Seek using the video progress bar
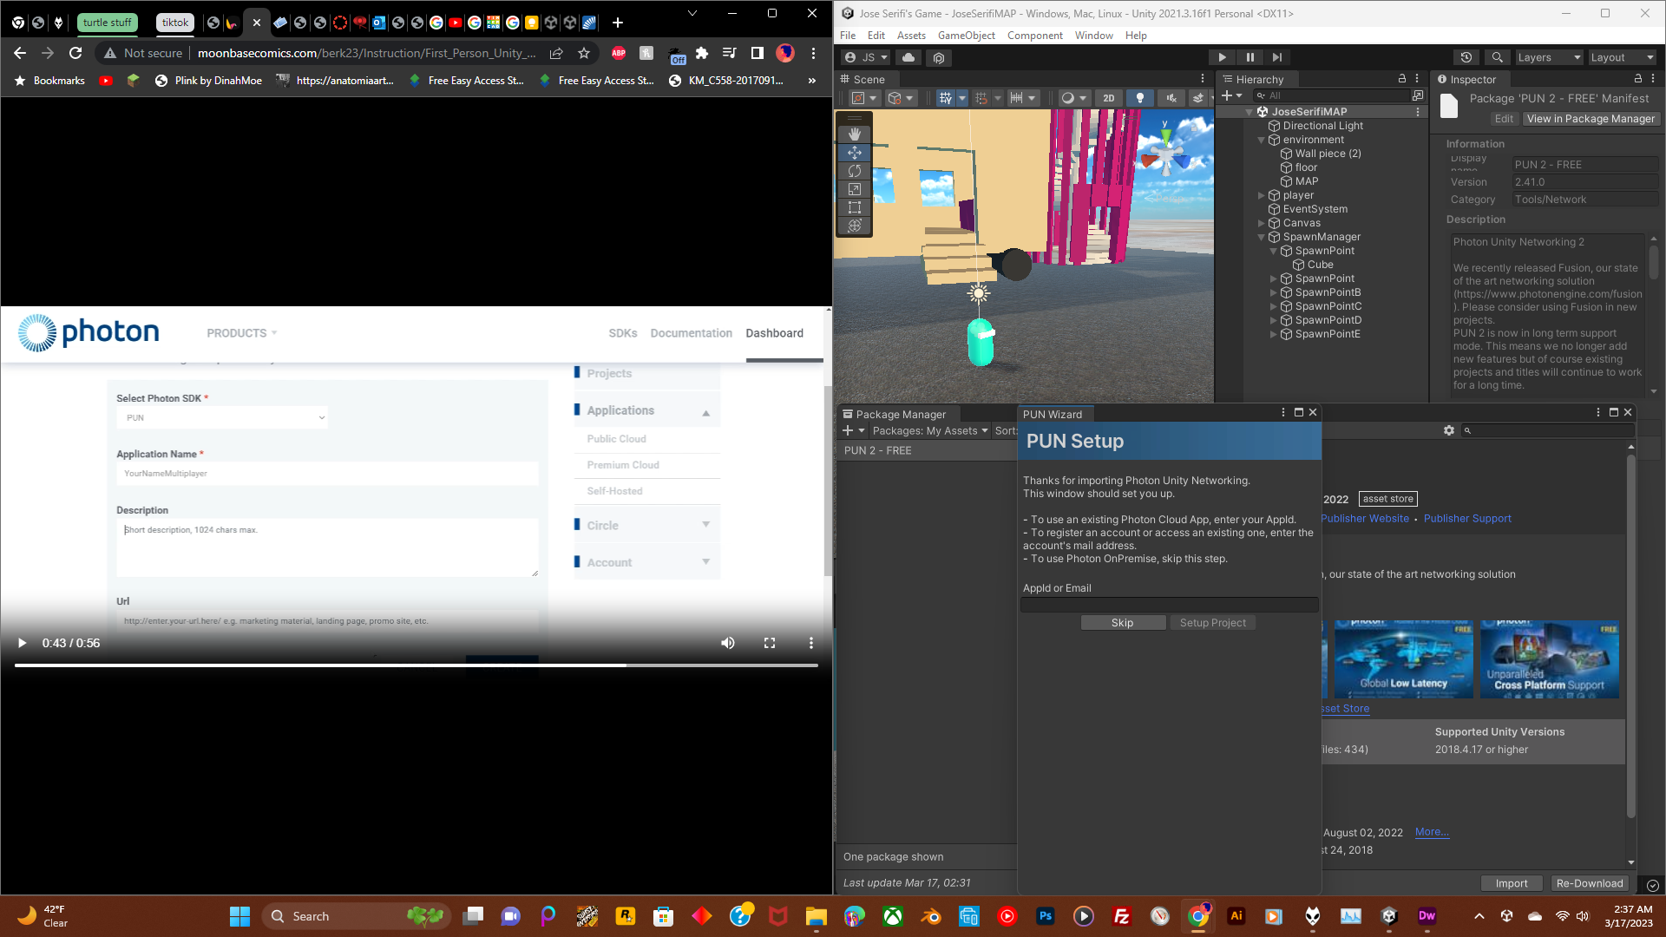1666x937 pixels. (x=416, y=665)
